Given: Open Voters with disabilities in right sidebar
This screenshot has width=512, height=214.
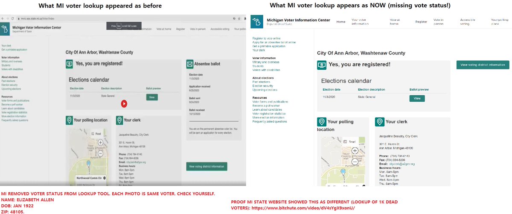Looking at the screenshot, I should pyautogui.click(x=266, y=70).
